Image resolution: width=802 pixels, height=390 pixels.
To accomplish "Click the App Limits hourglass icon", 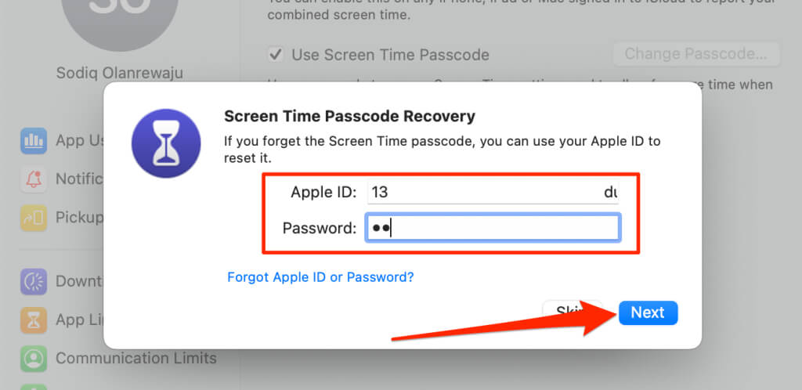I will pyautogui.click(x=34, y=320).
